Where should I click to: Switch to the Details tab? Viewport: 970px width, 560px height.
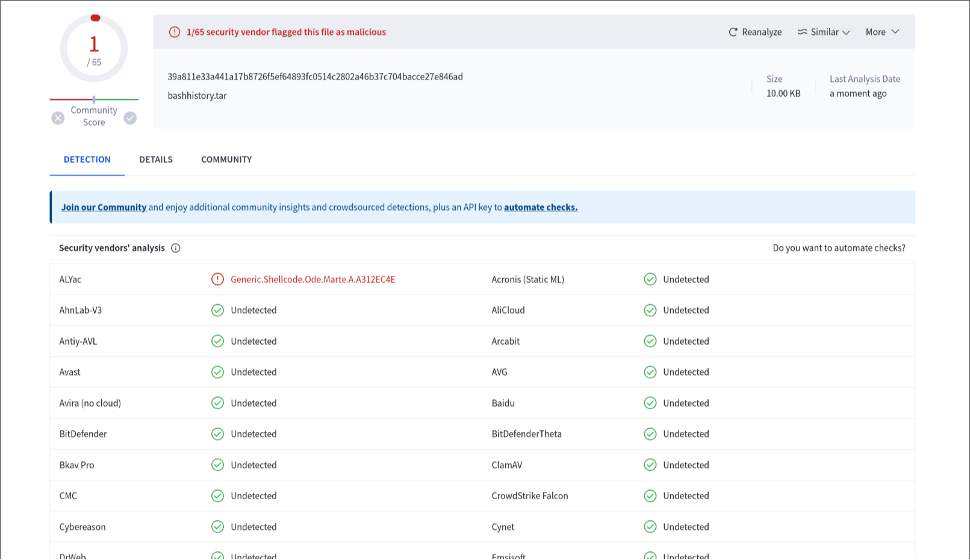coord(156,160)
